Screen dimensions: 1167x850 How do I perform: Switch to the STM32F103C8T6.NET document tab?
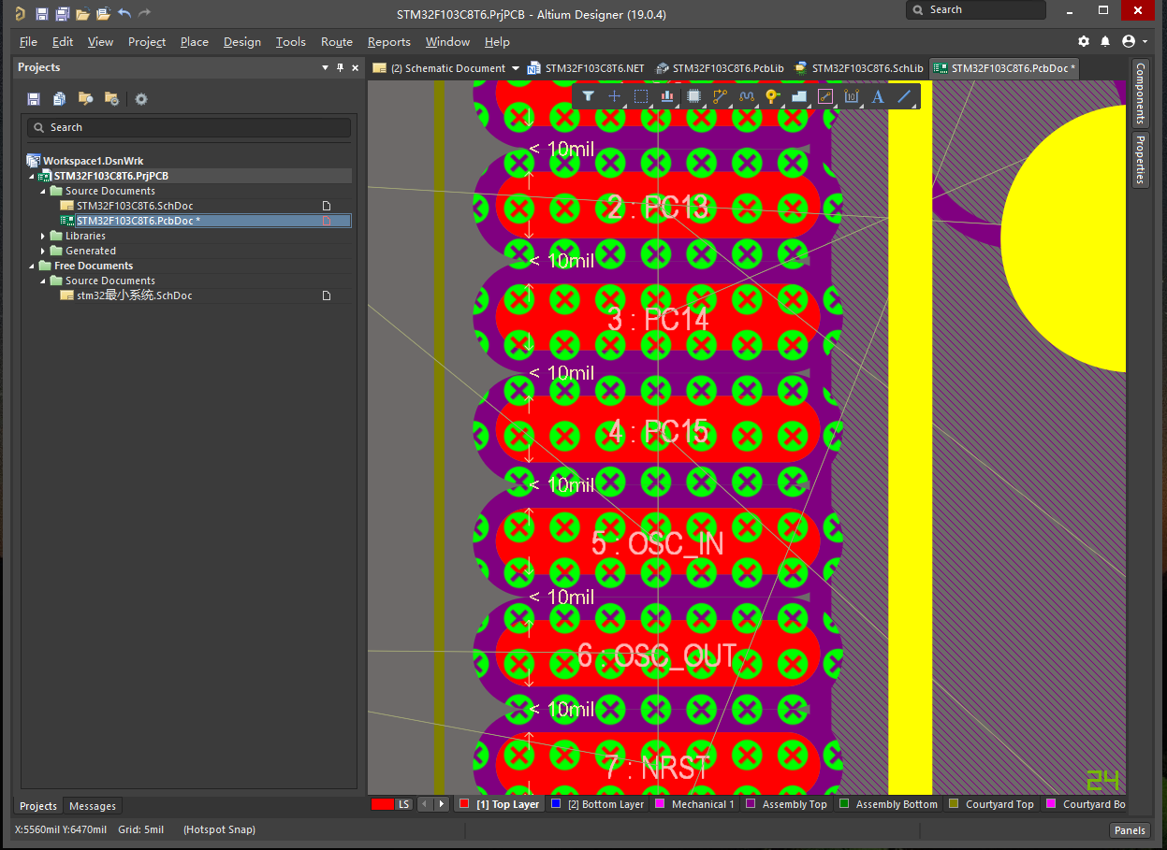pos(586,68)
